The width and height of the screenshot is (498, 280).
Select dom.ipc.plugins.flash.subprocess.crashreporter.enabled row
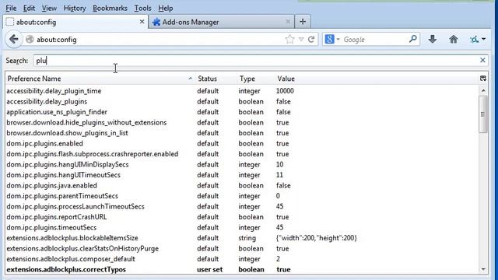[242, 154]
